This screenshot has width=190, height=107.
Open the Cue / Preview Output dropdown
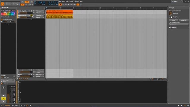pyautogui.click(x=179, y=24)
